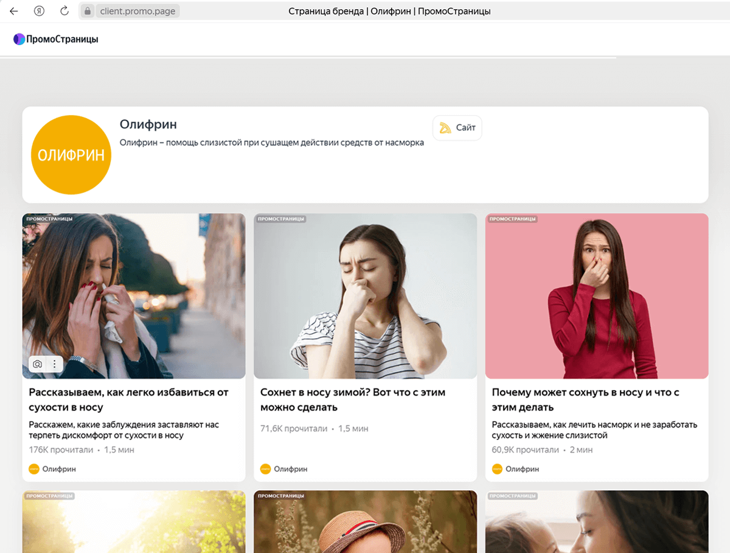
Task: Click the ПРОМОСТРАНИЦЫ badge on the striped-shirt card image
Action: 280,219
